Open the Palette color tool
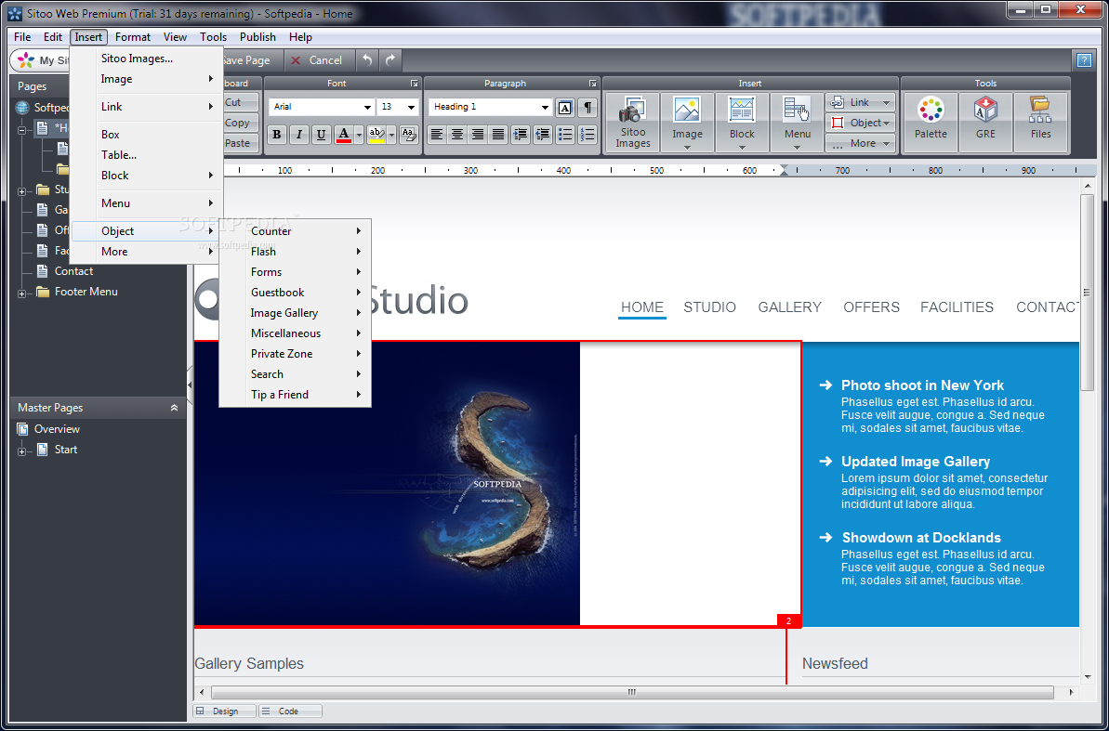Image resolution: width=1109 pixels, height=731 pixels. 931,123
